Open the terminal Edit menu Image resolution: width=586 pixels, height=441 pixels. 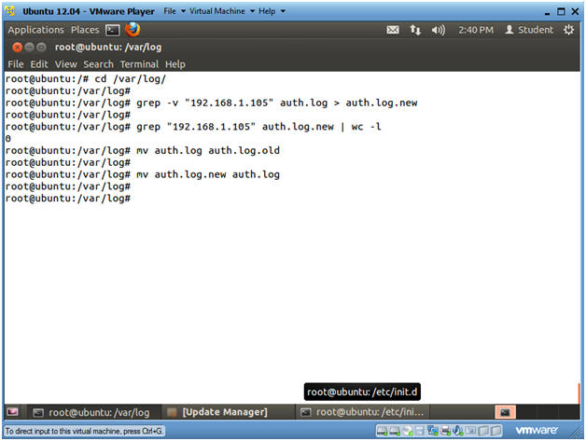(x=39, y=64)
